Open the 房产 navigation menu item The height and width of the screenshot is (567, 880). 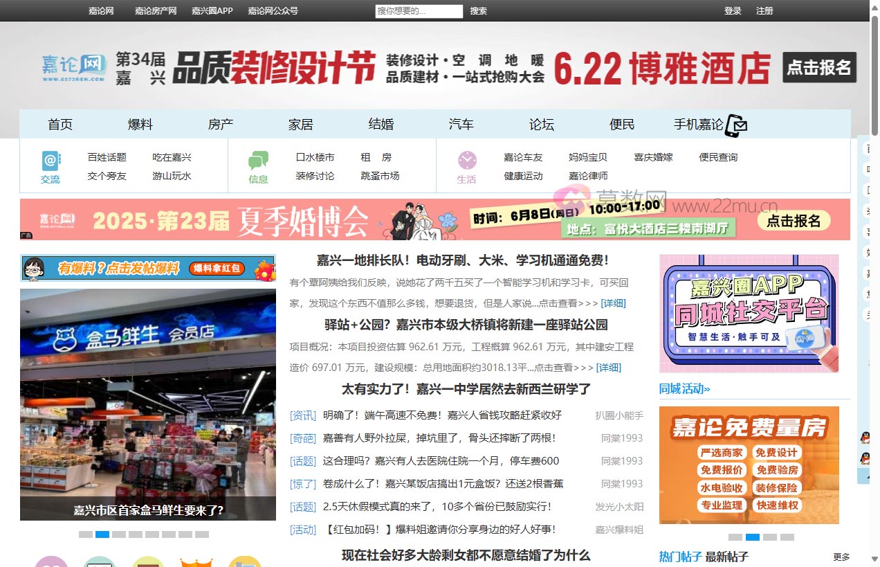[221, 125]
